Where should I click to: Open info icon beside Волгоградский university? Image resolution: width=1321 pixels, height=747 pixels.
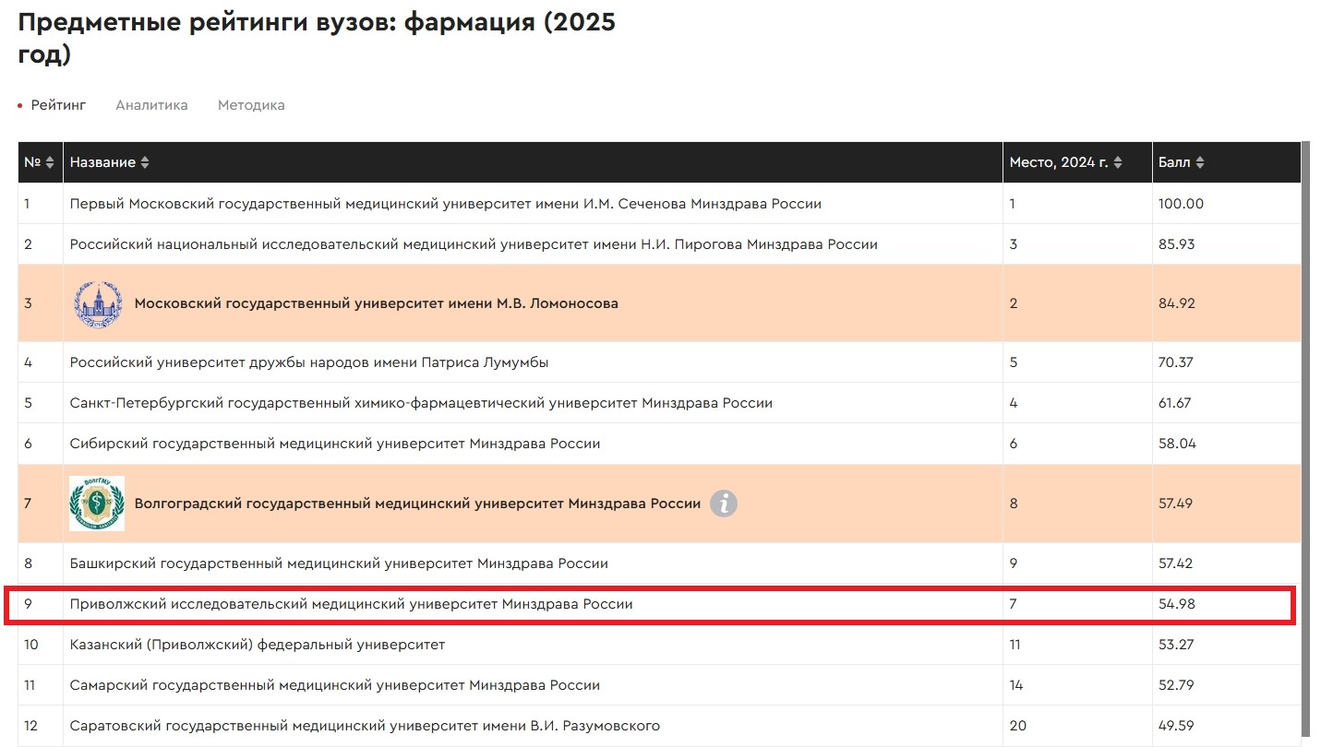coord(724,504)
